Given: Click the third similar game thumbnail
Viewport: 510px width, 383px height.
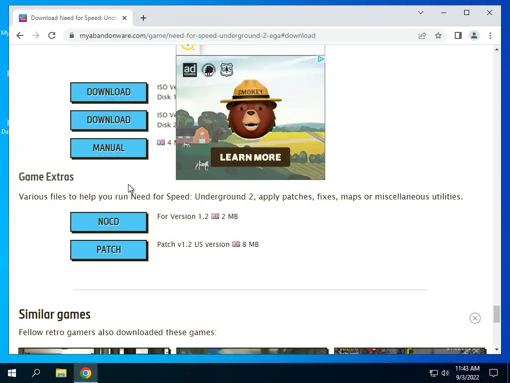Looking at the screenshot, I should pyautogui.click(x=410, y=351).
